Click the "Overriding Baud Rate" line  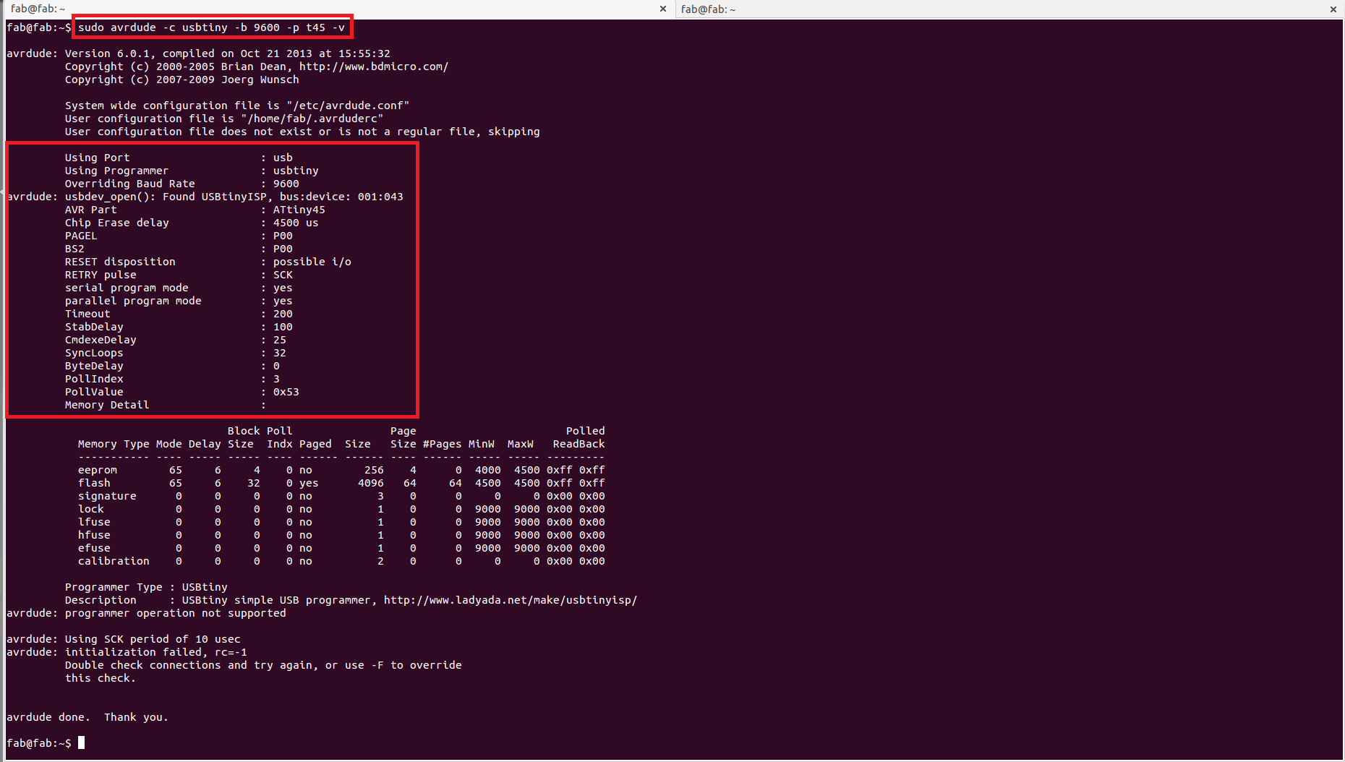[x=182, y=184]
